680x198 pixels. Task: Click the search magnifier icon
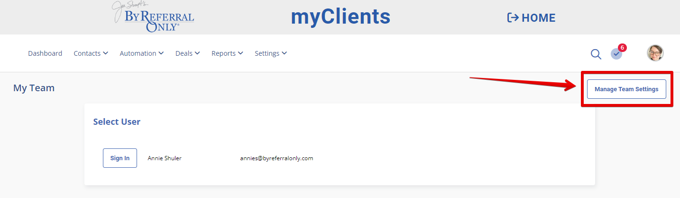tap(596, 54)
